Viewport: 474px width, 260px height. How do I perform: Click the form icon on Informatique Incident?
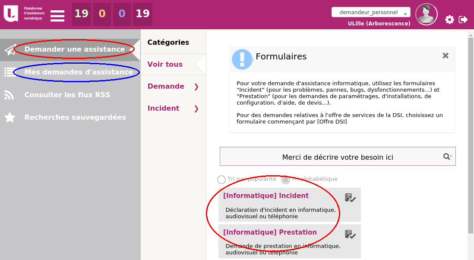point(350,198)
